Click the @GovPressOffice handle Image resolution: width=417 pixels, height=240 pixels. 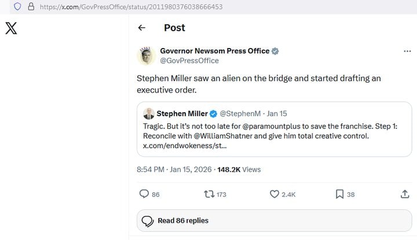coord(189,61)
